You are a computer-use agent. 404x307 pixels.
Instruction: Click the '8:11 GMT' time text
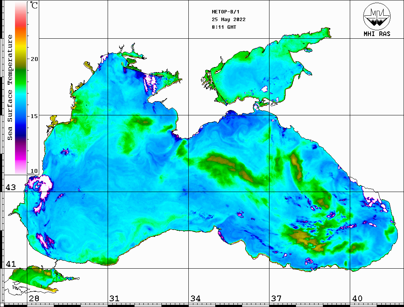[x=224, y=27]
